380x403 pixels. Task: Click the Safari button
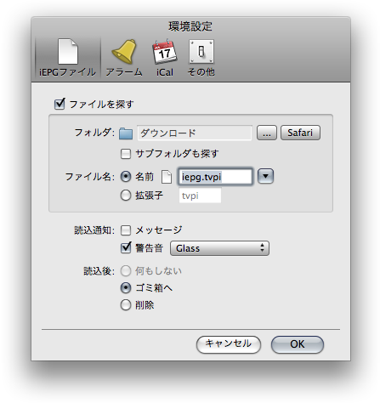coord(300,133)
